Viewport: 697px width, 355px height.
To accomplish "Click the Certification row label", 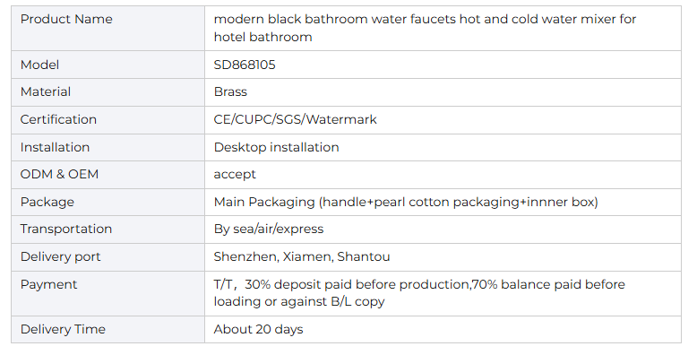I will 58,119.
